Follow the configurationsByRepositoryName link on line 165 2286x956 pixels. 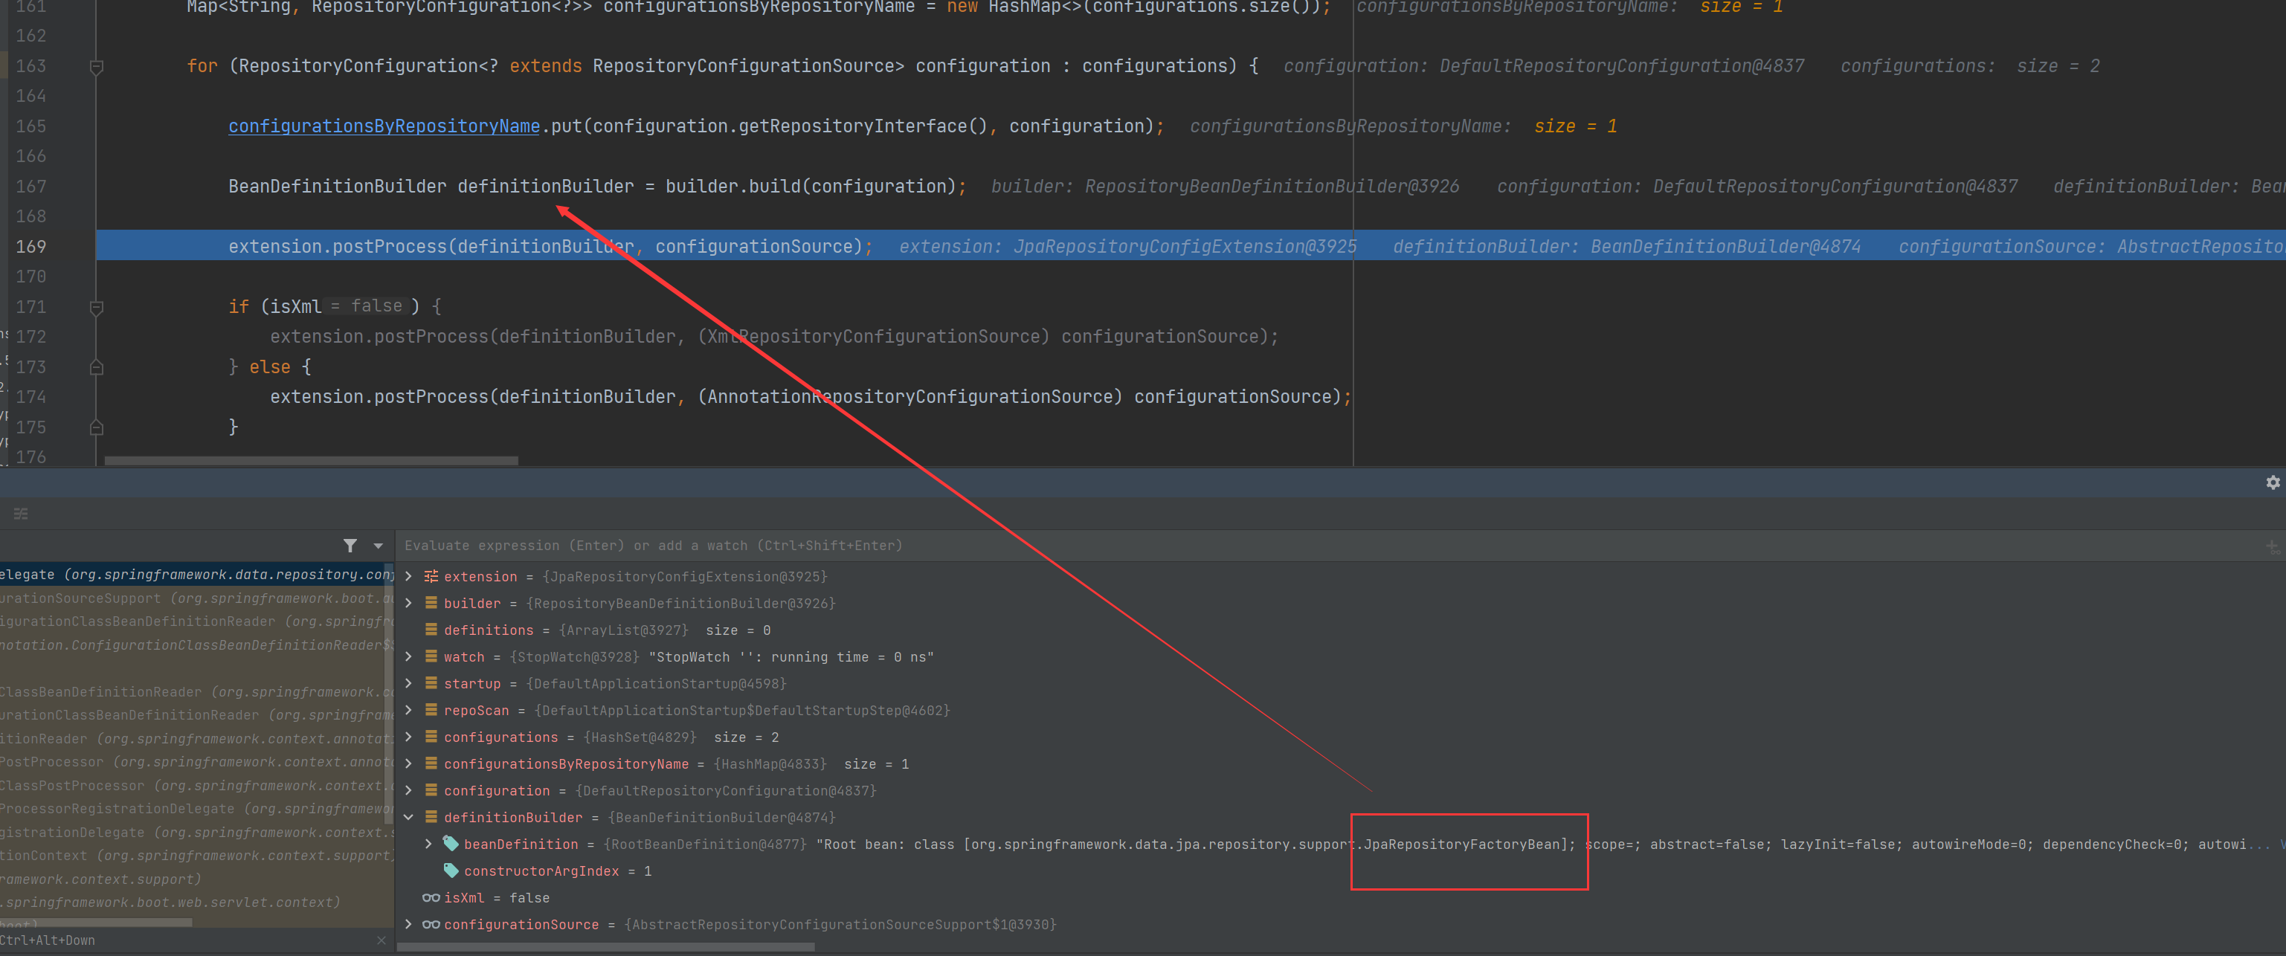(x=384, y=126)
